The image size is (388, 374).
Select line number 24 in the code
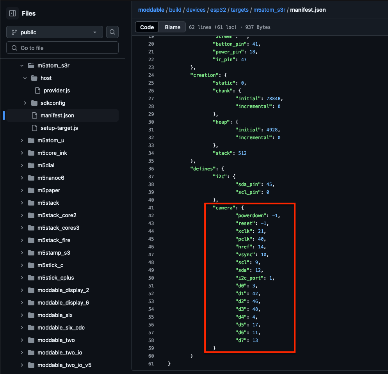coord(151,75)
